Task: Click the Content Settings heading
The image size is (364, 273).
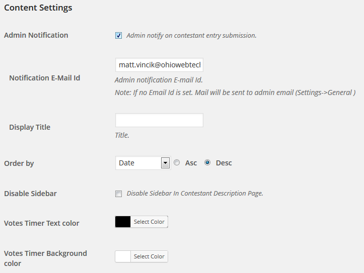Action: click(x=38, y=8)
